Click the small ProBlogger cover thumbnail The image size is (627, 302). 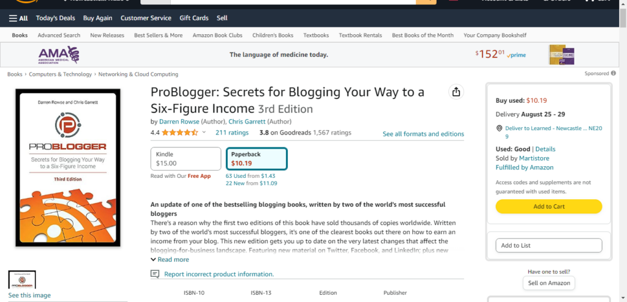22,279
